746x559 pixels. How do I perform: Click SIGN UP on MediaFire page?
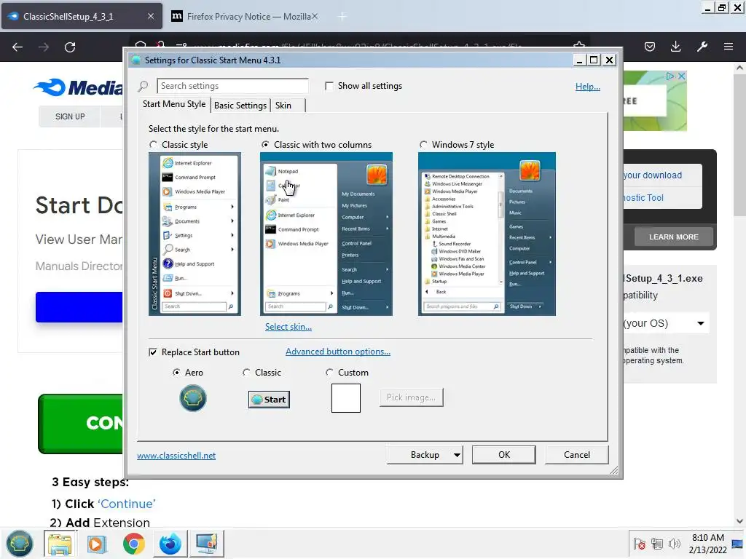tap(70, 116)
